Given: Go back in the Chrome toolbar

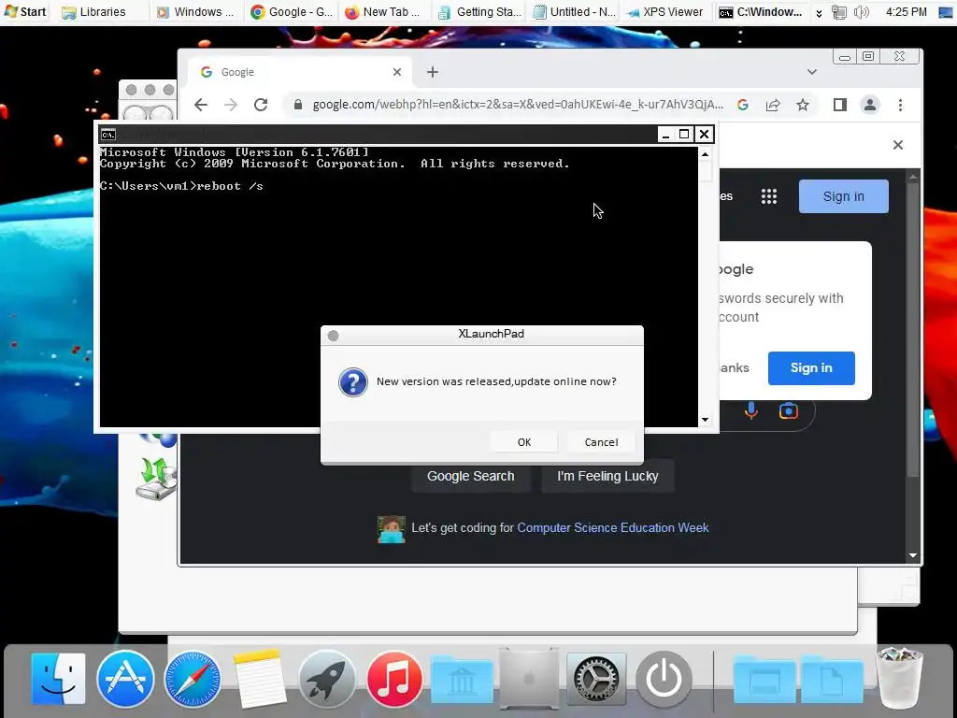Looking at the screenshot, I should point(201,105).
